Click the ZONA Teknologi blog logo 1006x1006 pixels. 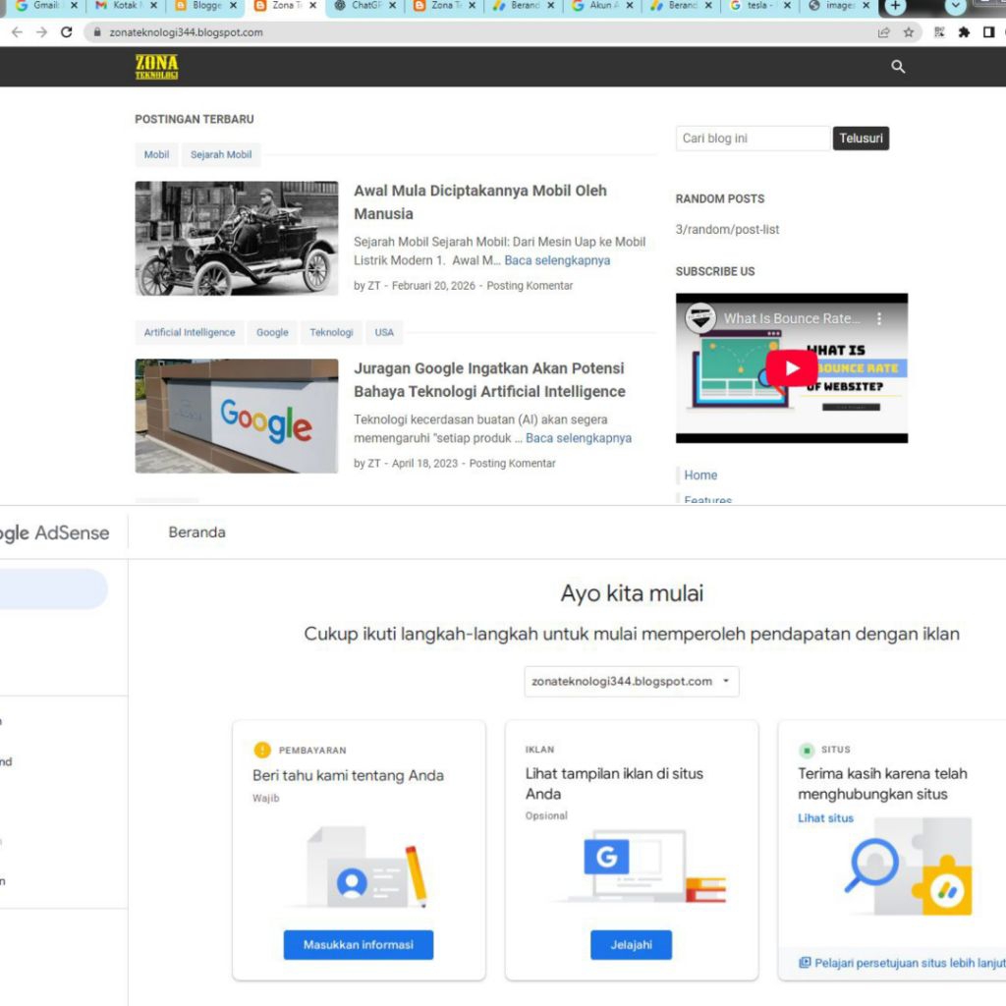154,67
